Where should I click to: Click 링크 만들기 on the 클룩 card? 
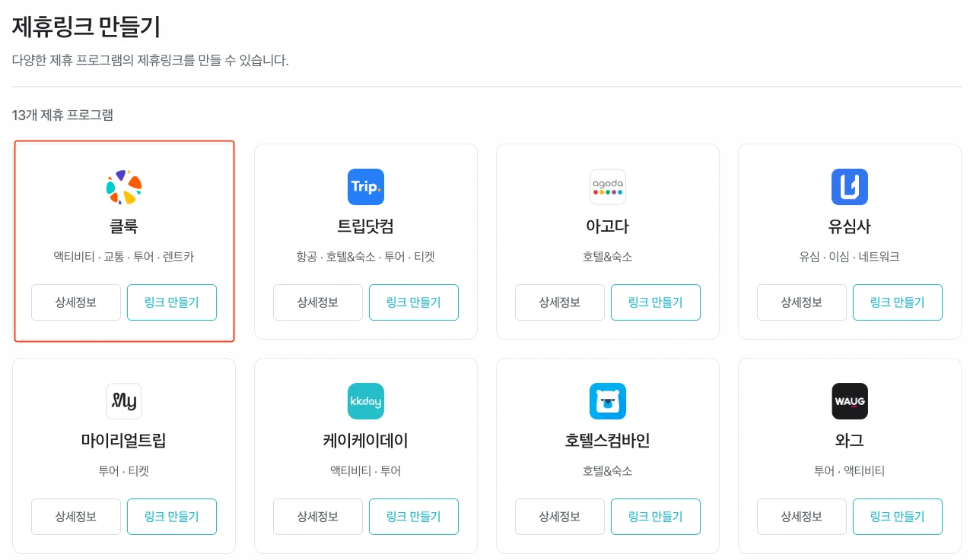pos(172,302)
